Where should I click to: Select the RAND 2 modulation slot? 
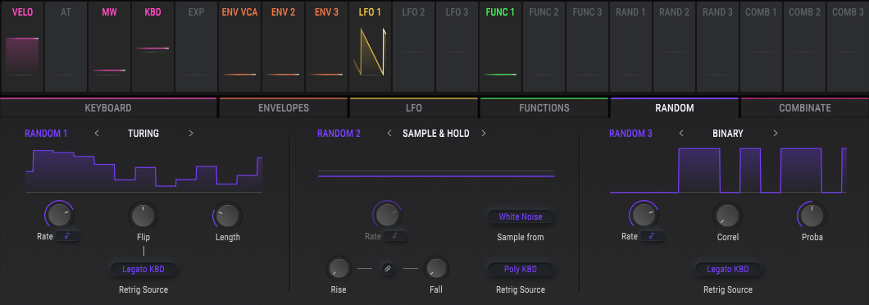674,47
